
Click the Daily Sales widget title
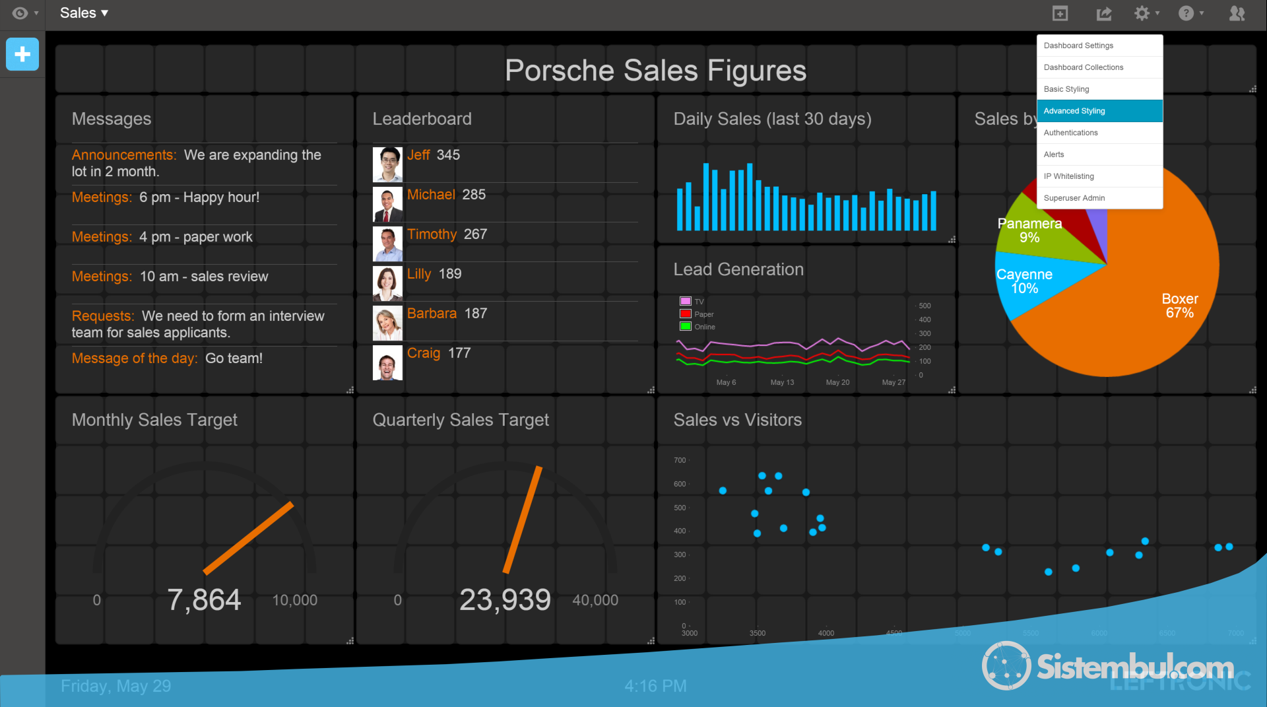[x=772, y=119]
